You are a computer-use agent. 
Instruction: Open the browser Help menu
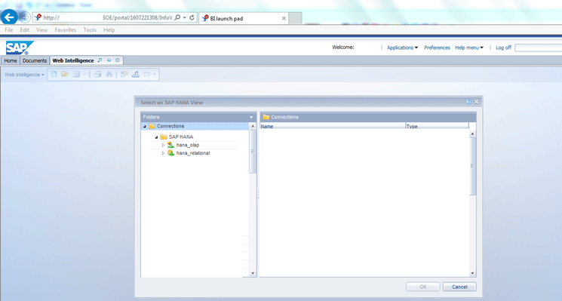109,29
